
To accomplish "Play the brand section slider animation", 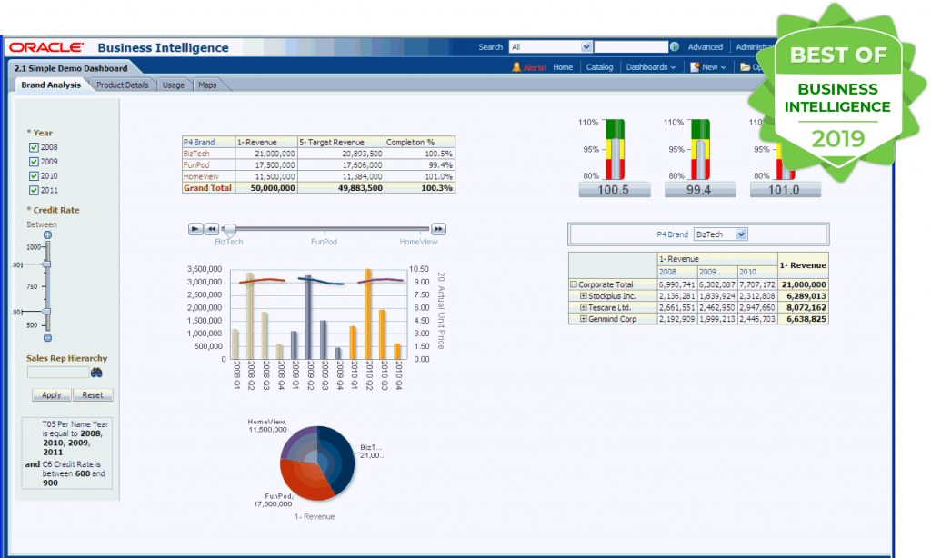I will tap(195, 228).
